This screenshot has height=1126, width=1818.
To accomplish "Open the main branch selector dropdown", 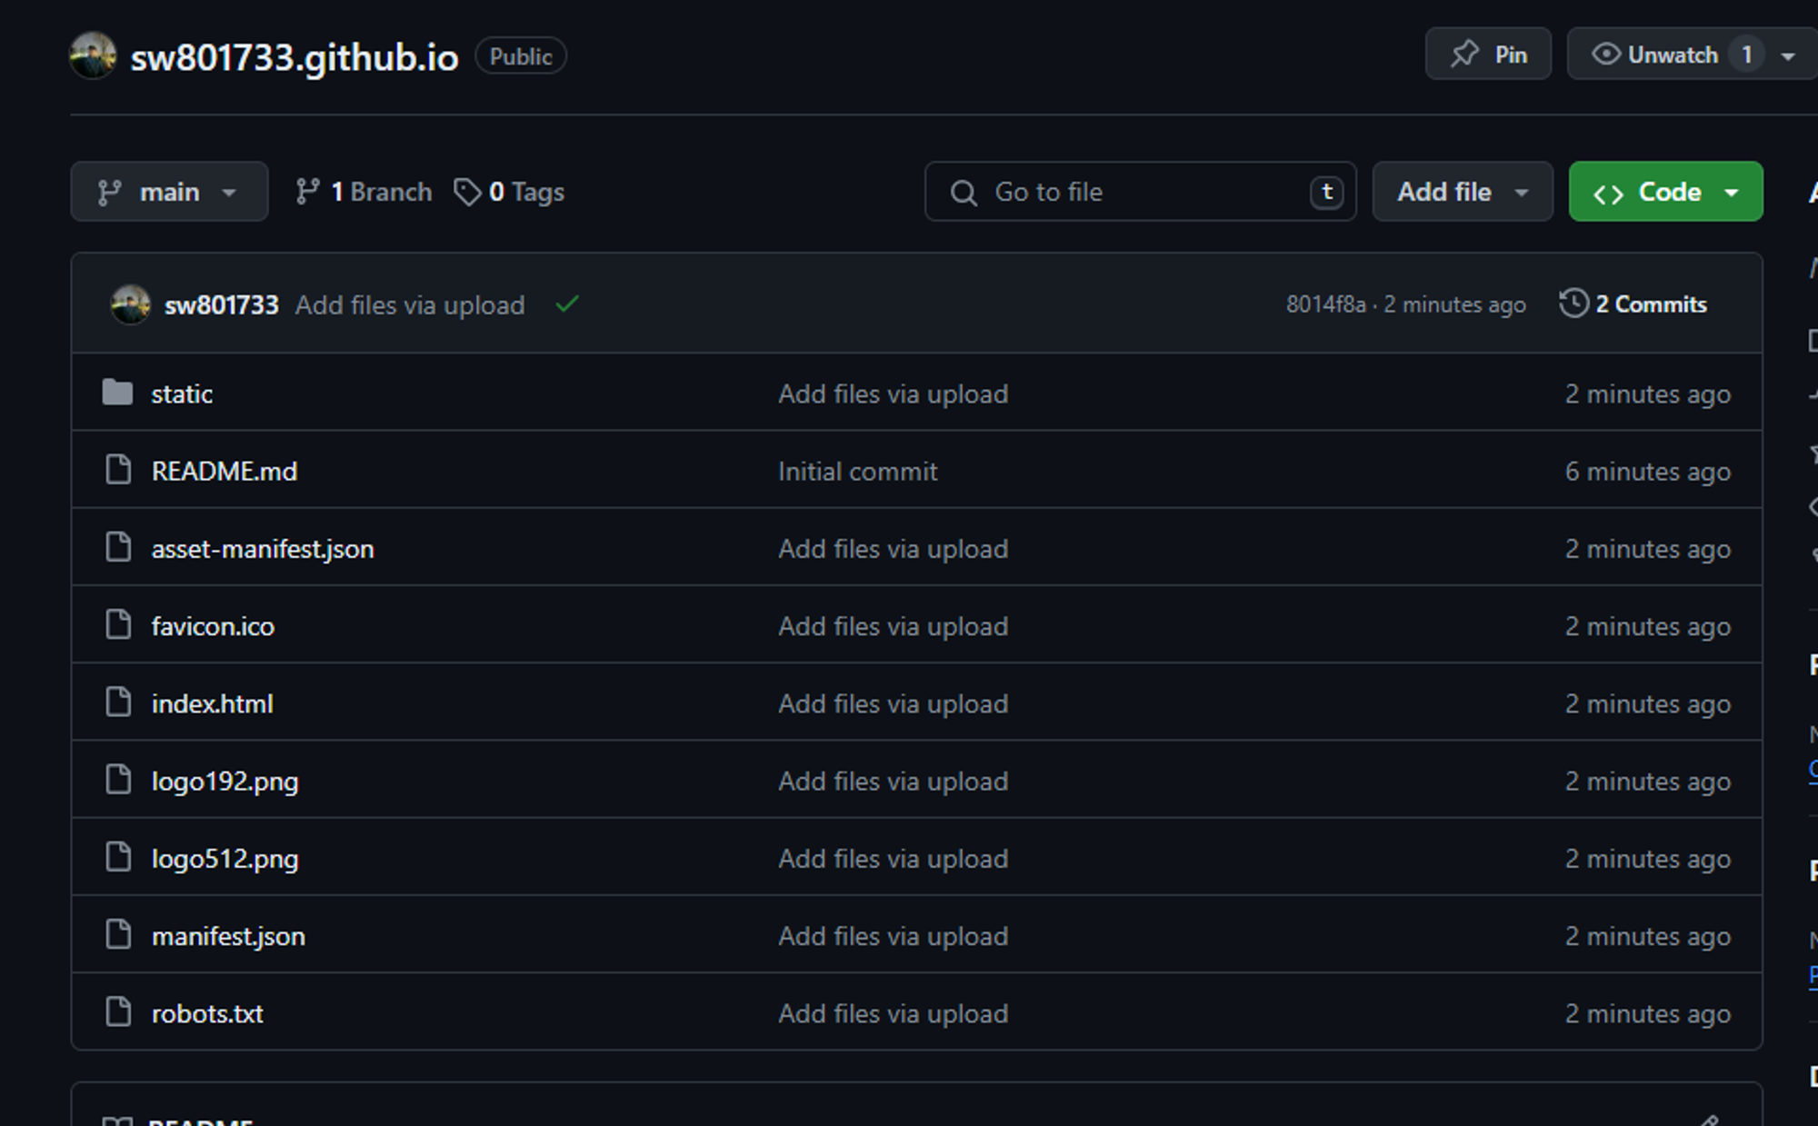I will click(169, 192).
